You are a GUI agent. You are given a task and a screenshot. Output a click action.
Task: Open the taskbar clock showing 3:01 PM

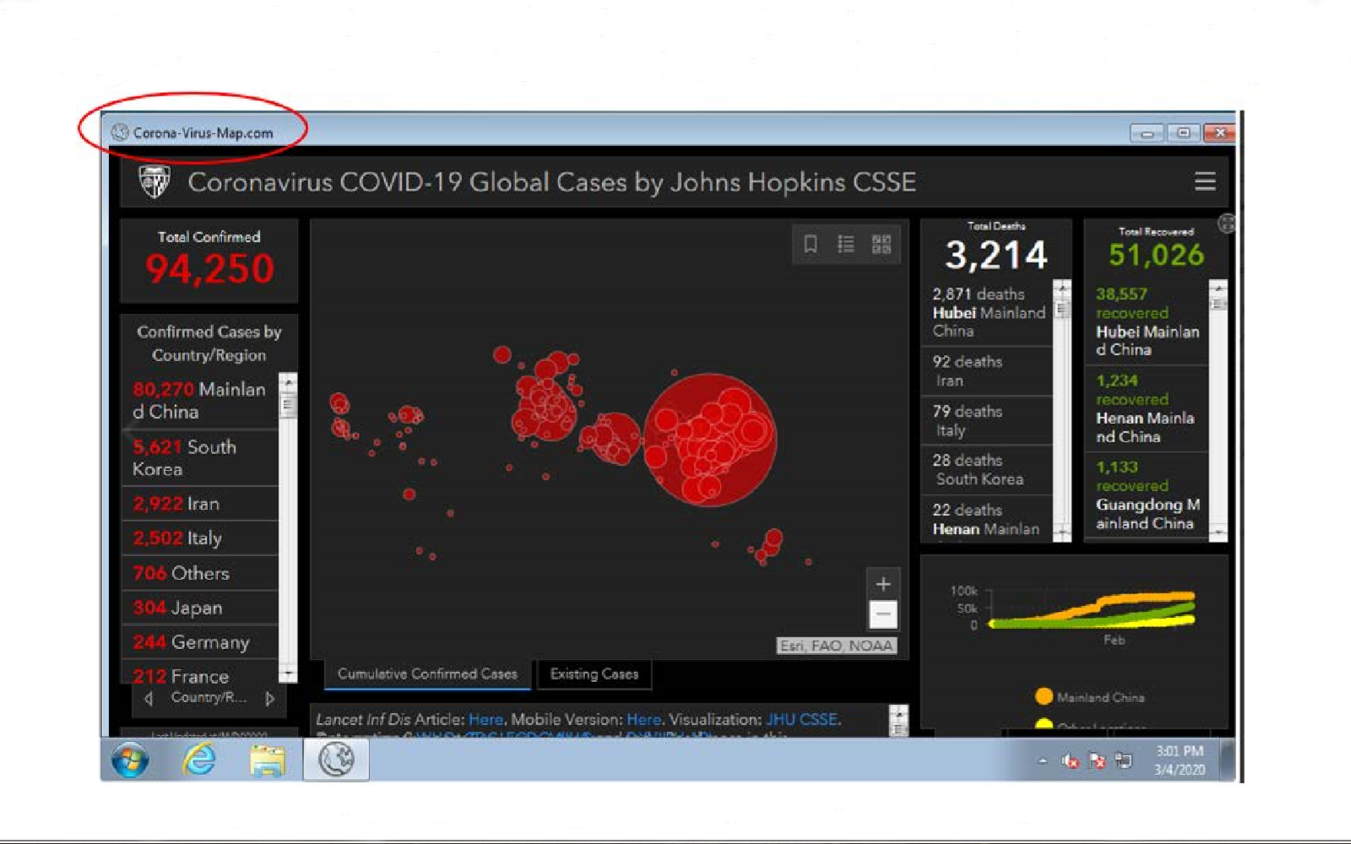tap(1180, 760)
